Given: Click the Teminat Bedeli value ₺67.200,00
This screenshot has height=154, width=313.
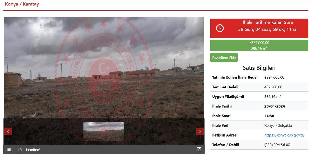Looking at the screenshot, I should click(273, 87).
